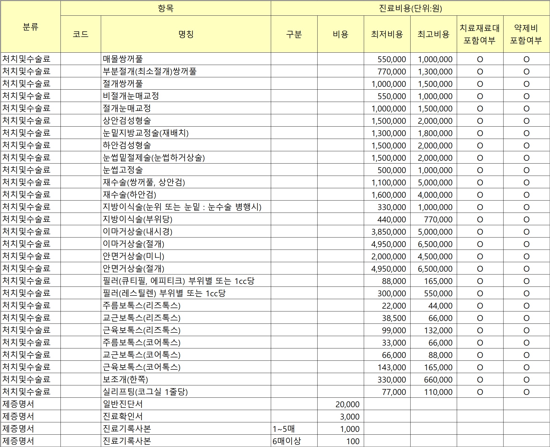Click the 이마거상술(내시경) cell
The width and height of the screenshot is (550, 447).
186,232
